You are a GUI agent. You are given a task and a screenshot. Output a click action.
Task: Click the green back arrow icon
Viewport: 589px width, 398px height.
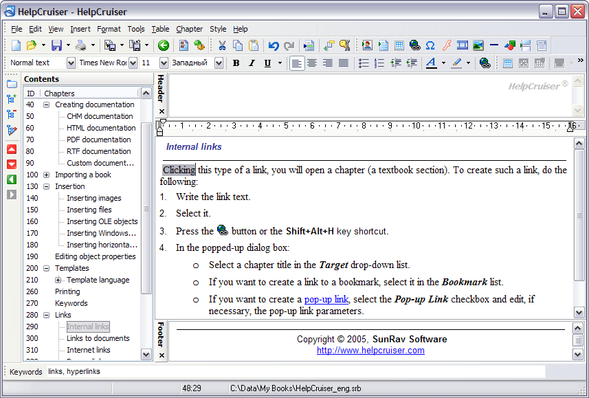coord(163,46)
